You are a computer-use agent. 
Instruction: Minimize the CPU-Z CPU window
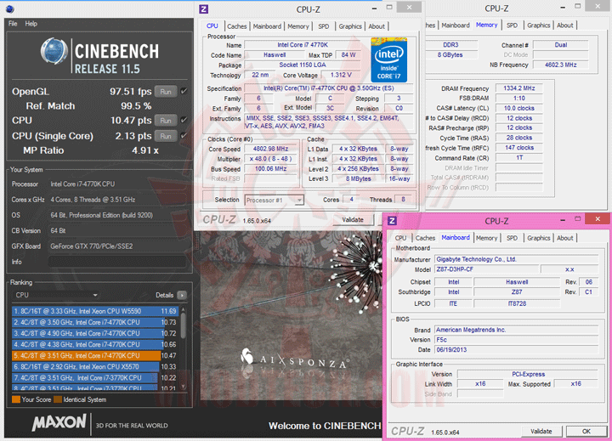click(374, 8)
